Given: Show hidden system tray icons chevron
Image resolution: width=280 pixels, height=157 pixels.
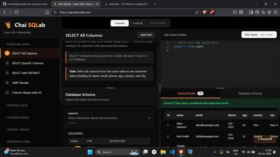Looking at the screenshot, I should (x=215, y=152).
